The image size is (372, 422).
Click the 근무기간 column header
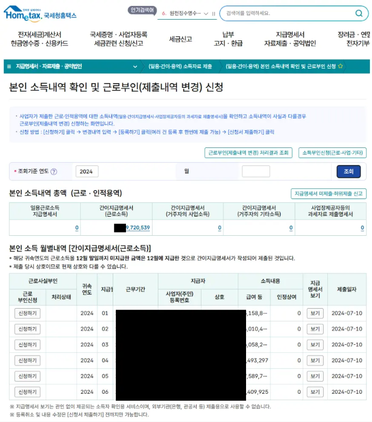coord(136,289)
